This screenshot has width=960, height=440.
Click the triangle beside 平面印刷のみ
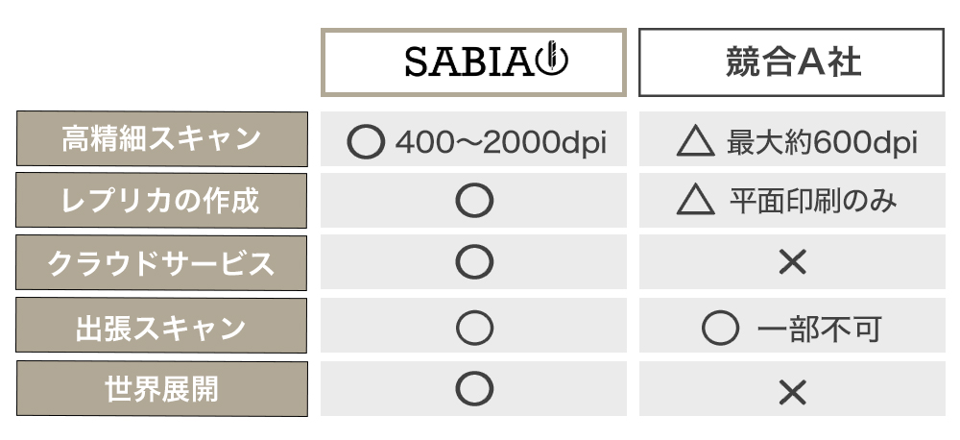[x=695, y=201]
